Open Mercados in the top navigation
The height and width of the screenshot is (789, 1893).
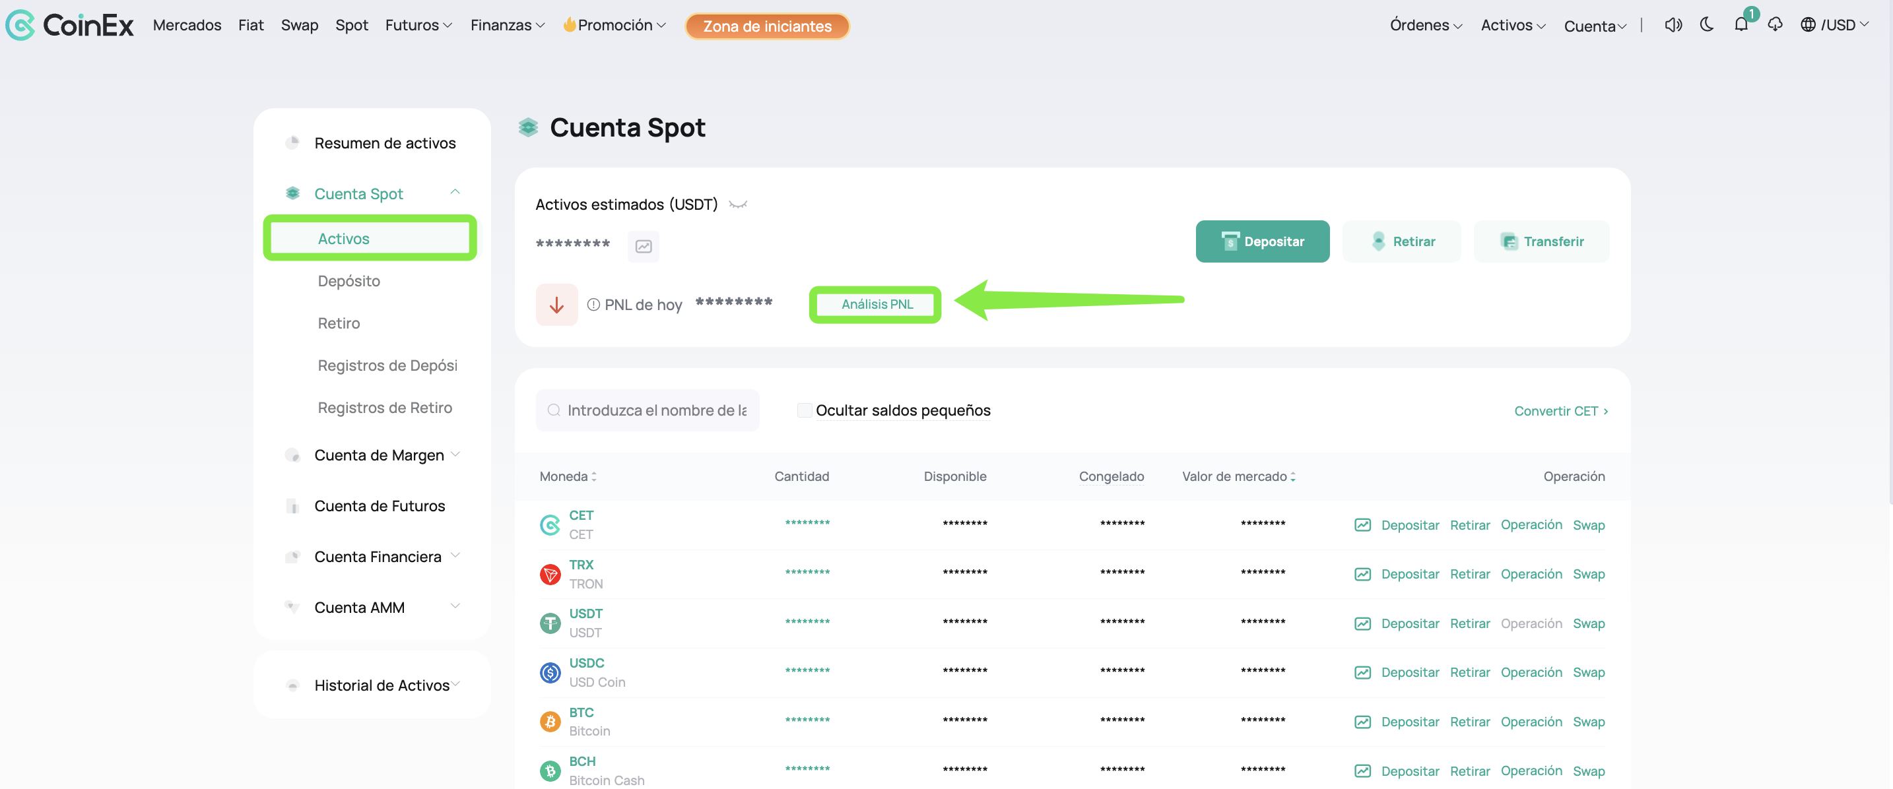coord(187,25)
